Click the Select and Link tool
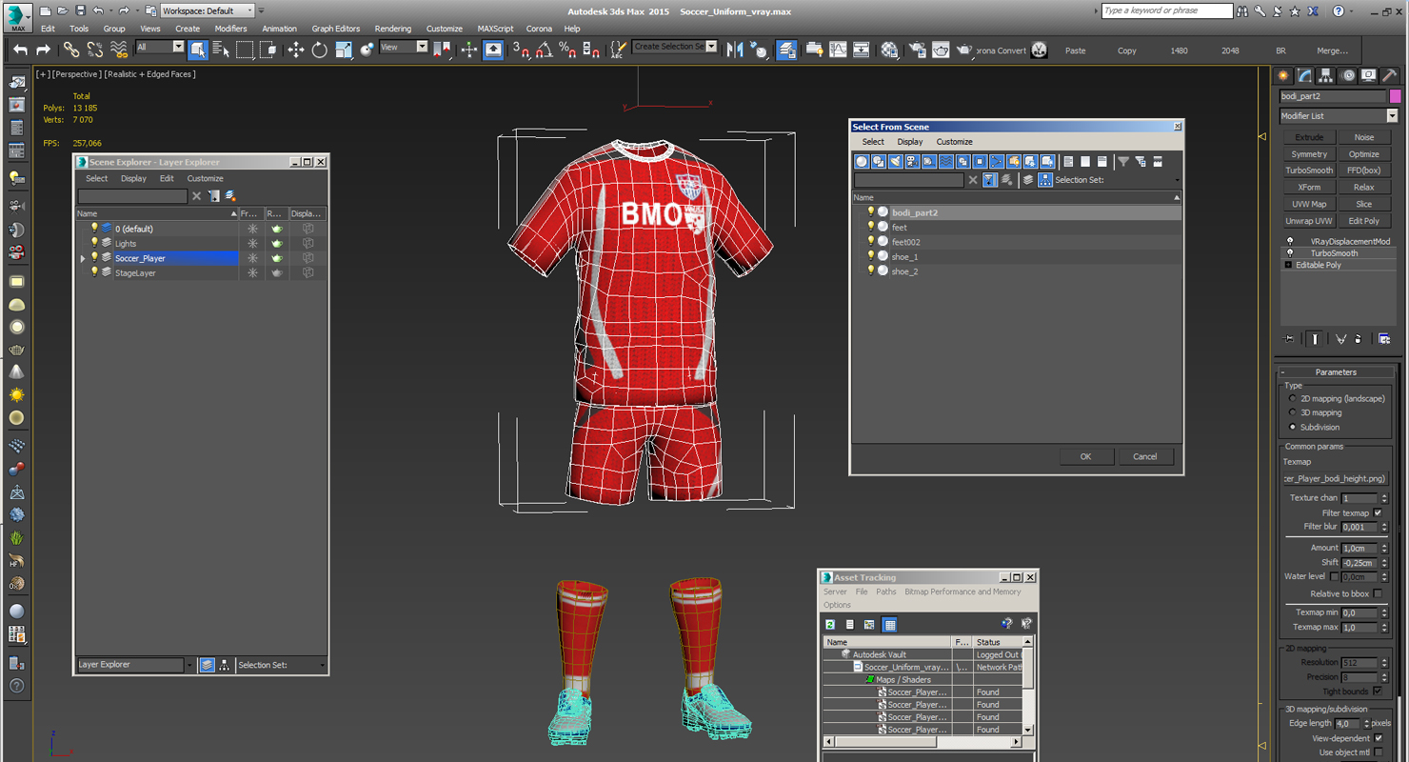 [x=71, y=50]
